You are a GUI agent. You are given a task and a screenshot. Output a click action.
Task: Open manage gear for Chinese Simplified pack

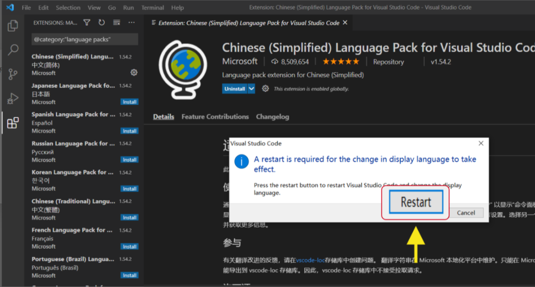134,72
